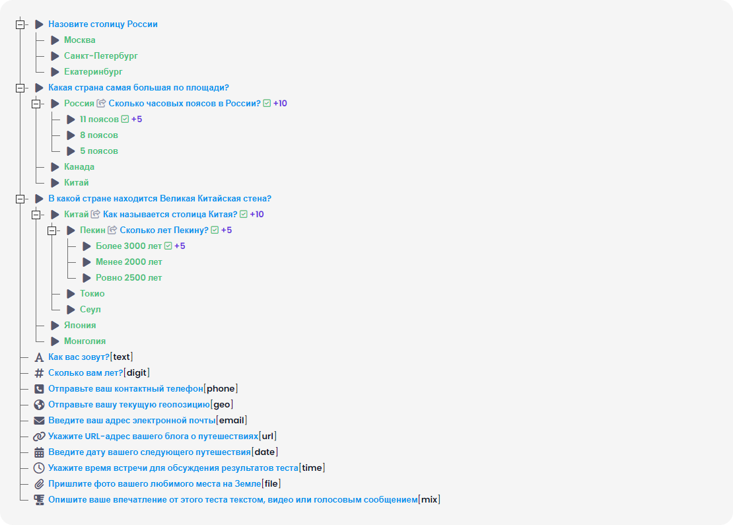Click the checkmark next to '11 поясов'

click(x=125, y=120)
